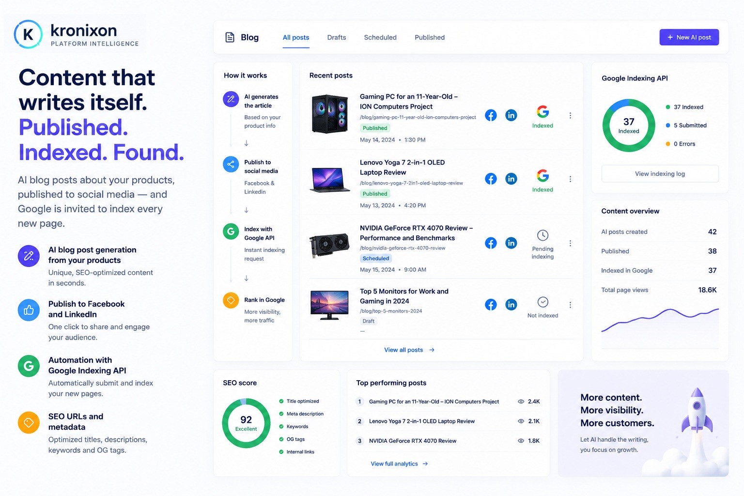Click Facebook icon for Lenovo Yoga post
The width and height of the screenshot is (744, 496).
coord(491,179)
